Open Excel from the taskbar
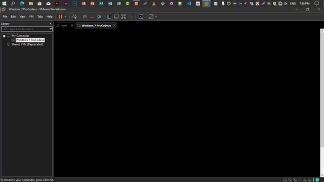 click(119, 4)
